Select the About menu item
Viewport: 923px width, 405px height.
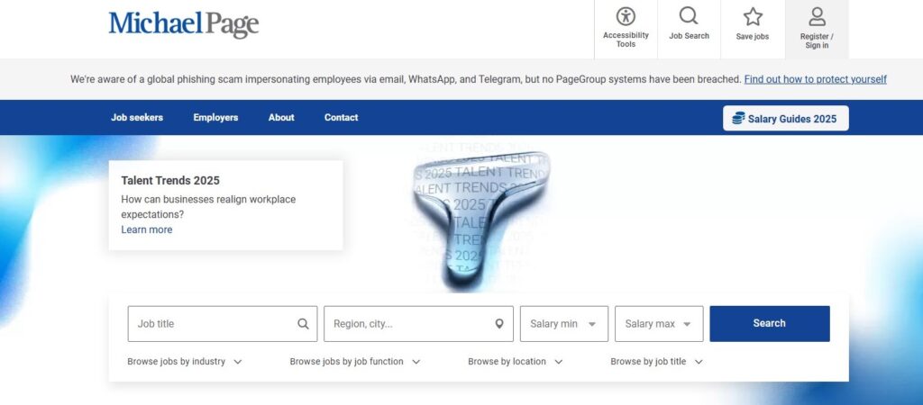281,118
